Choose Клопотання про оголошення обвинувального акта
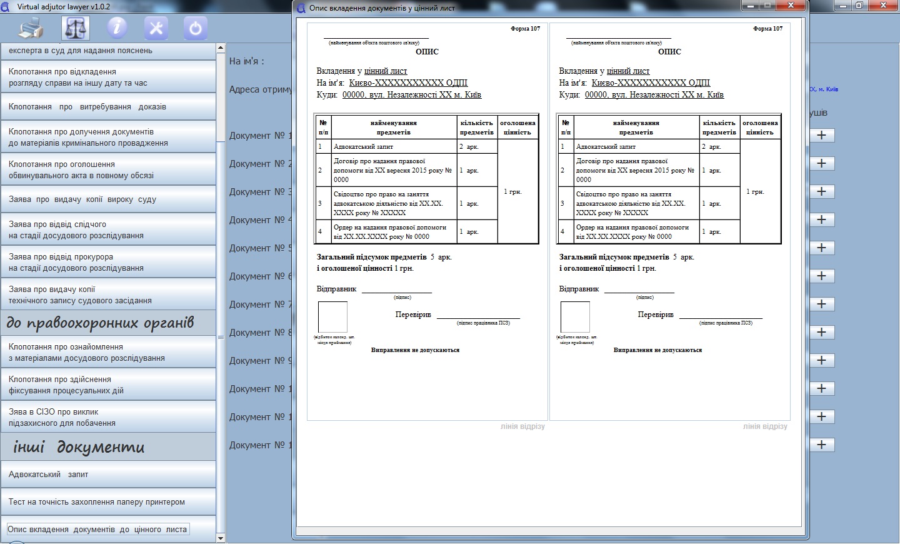 pos(108,170)
